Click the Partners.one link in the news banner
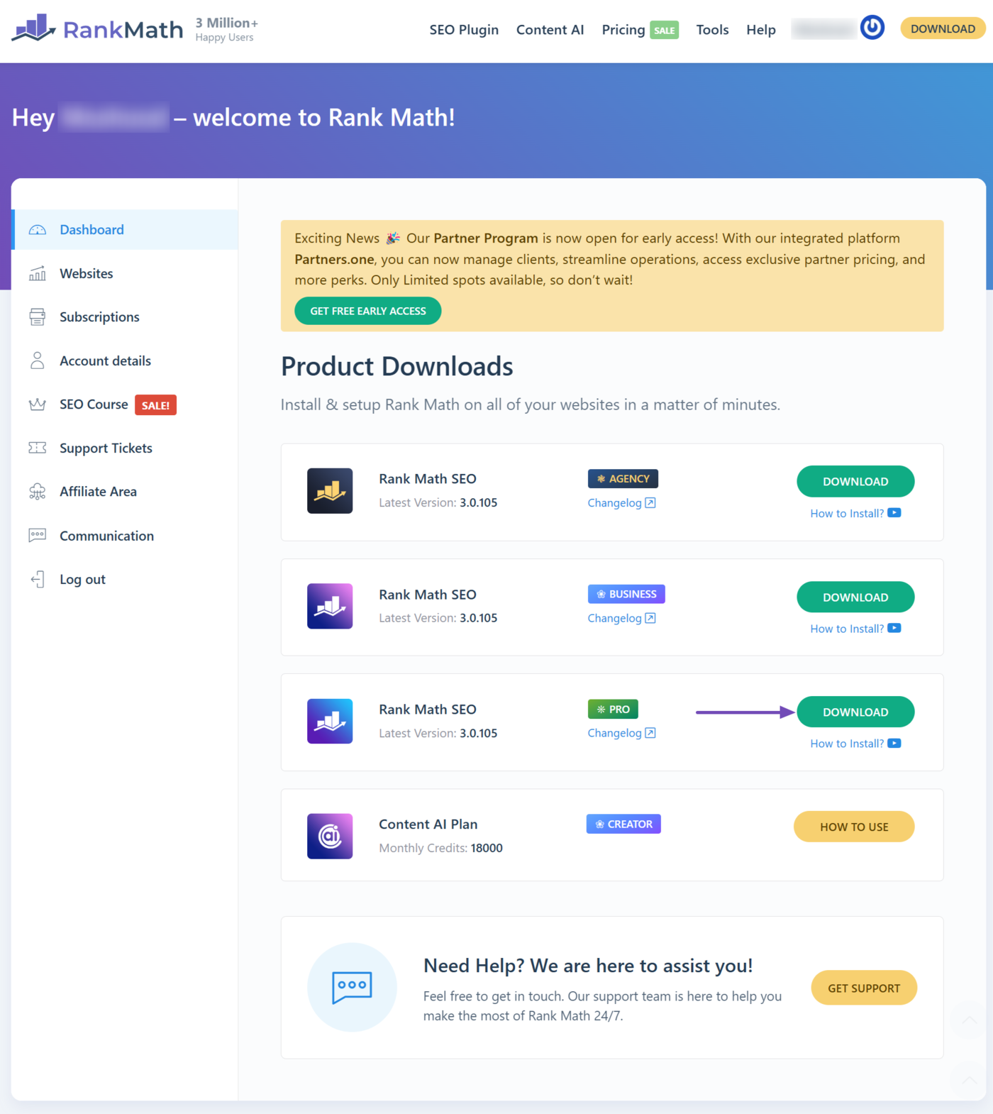Screen dimensions: 993x1114 point(335,259)
